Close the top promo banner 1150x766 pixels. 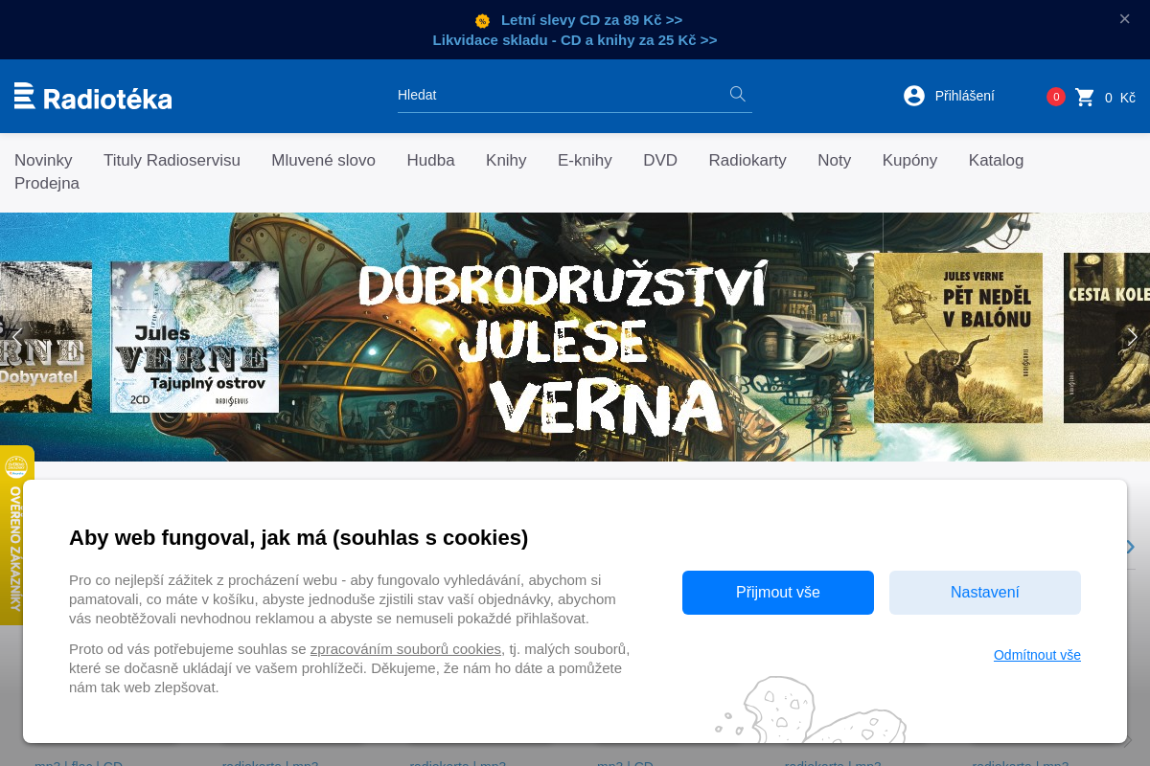click(1125, 18)
